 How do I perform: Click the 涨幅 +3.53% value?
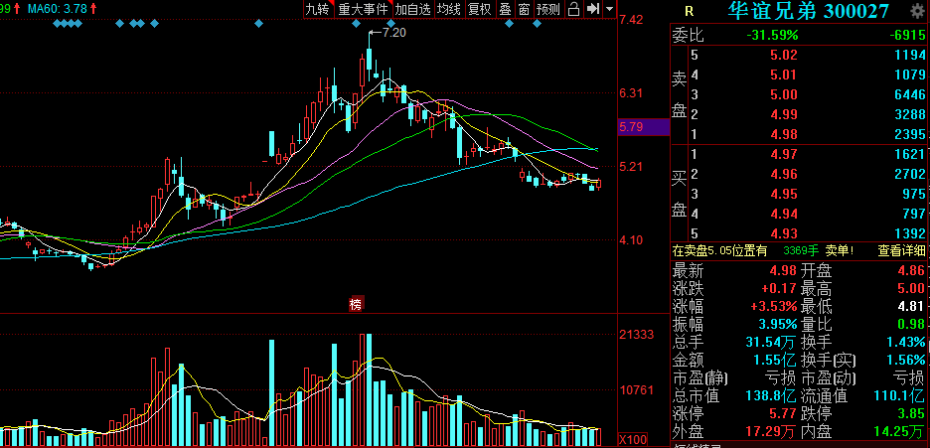(x=774, y=307)
